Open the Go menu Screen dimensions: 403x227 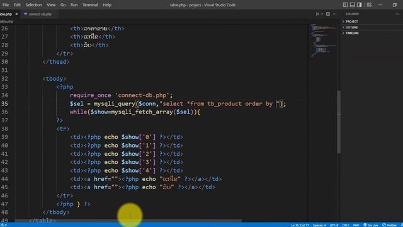63,4
